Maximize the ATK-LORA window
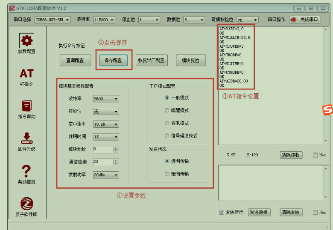The image size is (333, 230). (x=311, y=9)
